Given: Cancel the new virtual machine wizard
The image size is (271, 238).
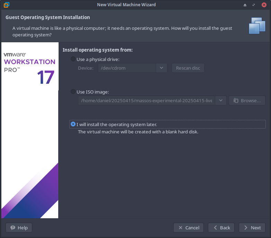Looking at the screenshot, I should 189,228.
